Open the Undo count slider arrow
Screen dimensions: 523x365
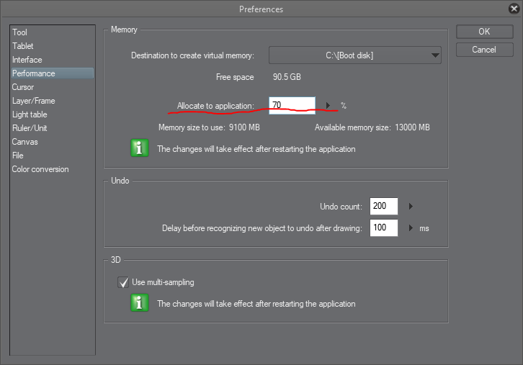coord(411,207)
